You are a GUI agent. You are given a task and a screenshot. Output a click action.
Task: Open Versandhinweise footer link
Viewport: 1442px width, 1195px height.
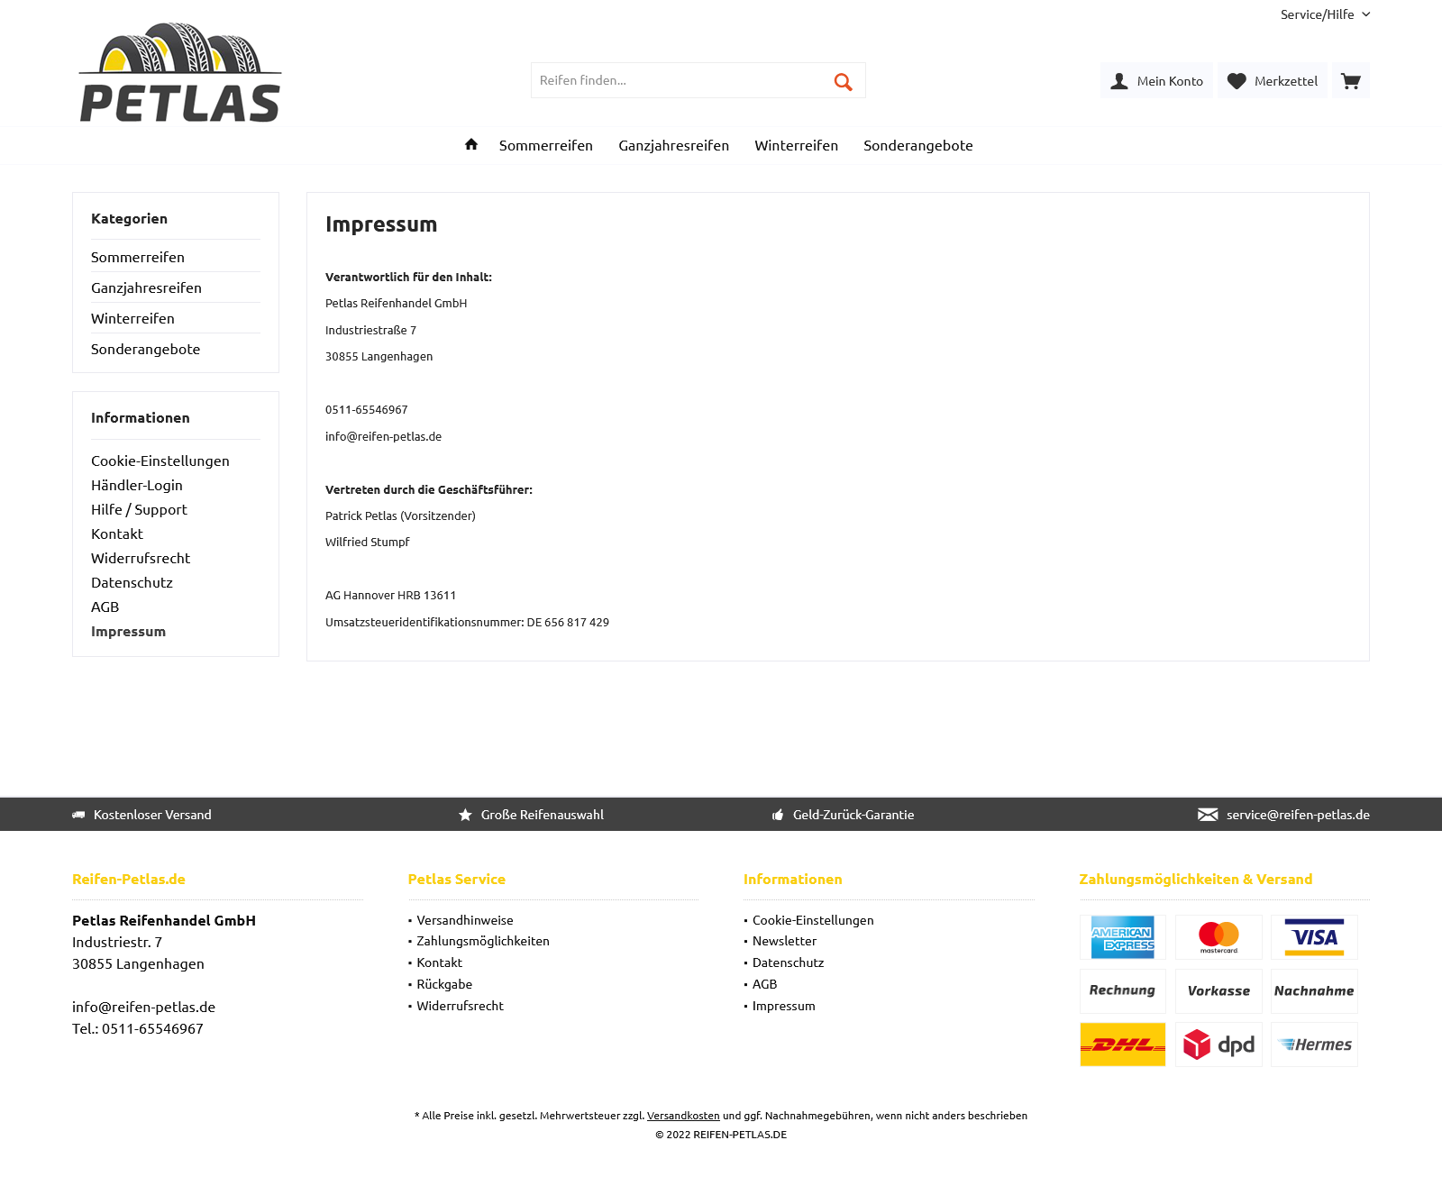point(465,920)
